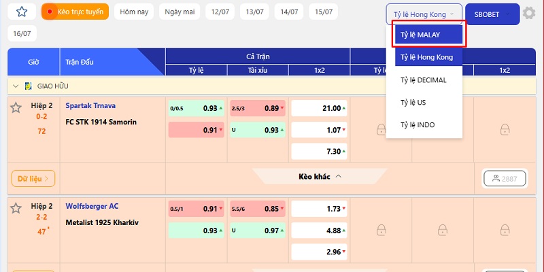The width and height of the screenshot is (544, 272).
Task: Open the Spartak Trnava team link
Action: [x=90, y=106]
